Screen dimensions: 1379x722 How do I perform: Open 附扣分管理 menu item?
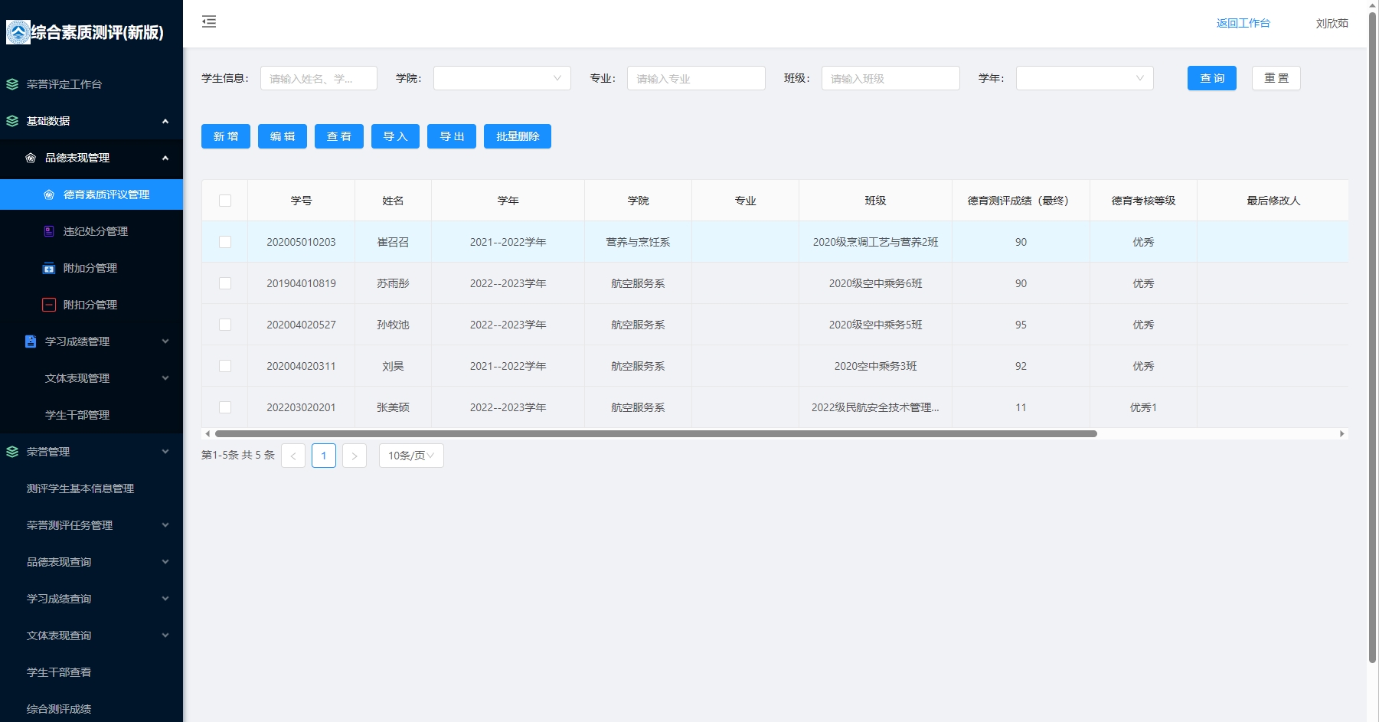click(92, 305)
